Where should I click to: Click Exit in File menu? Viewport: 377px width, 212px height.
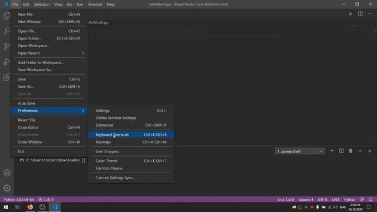(x=49, y=151)
